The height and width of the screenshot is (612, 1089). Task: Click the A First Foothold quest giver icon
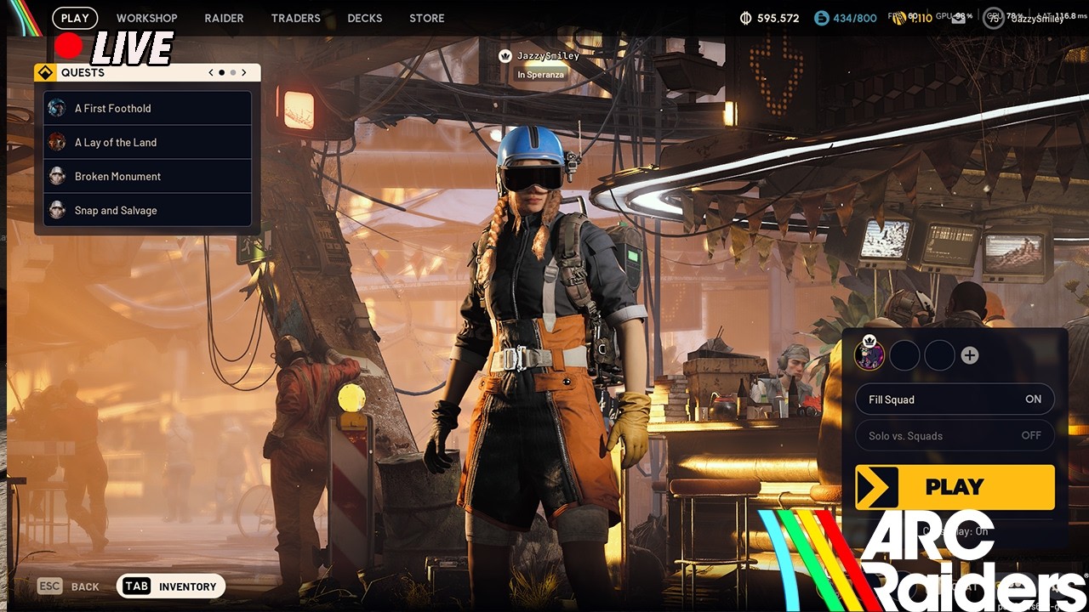[57, 108]
